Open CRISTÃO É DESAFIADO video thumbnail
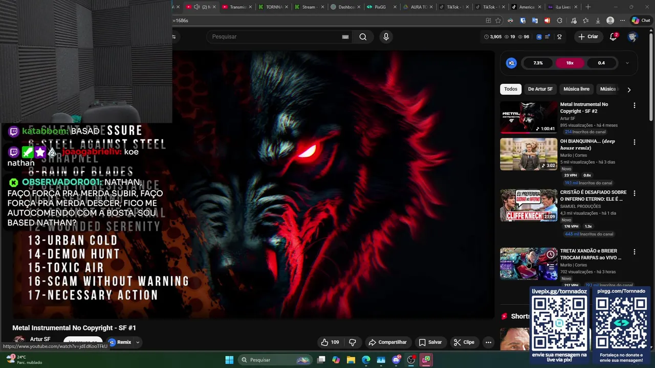 point(529,205)
